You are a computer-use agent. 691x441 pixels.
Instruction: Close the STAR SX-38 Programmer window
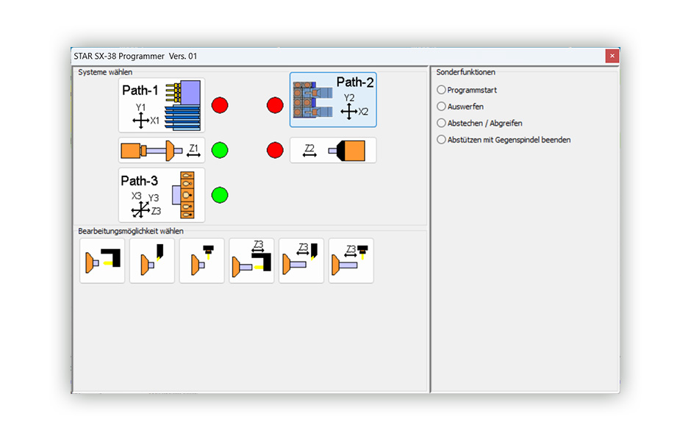[x=612, y=56]
